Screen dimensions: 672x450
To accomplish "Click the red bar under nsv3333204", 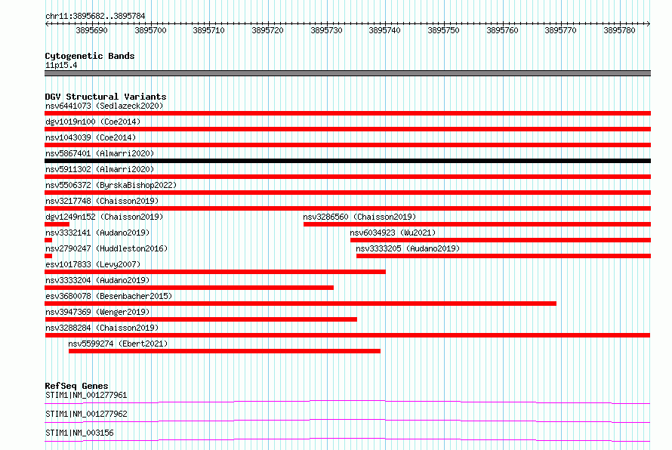I will (189, 288).
